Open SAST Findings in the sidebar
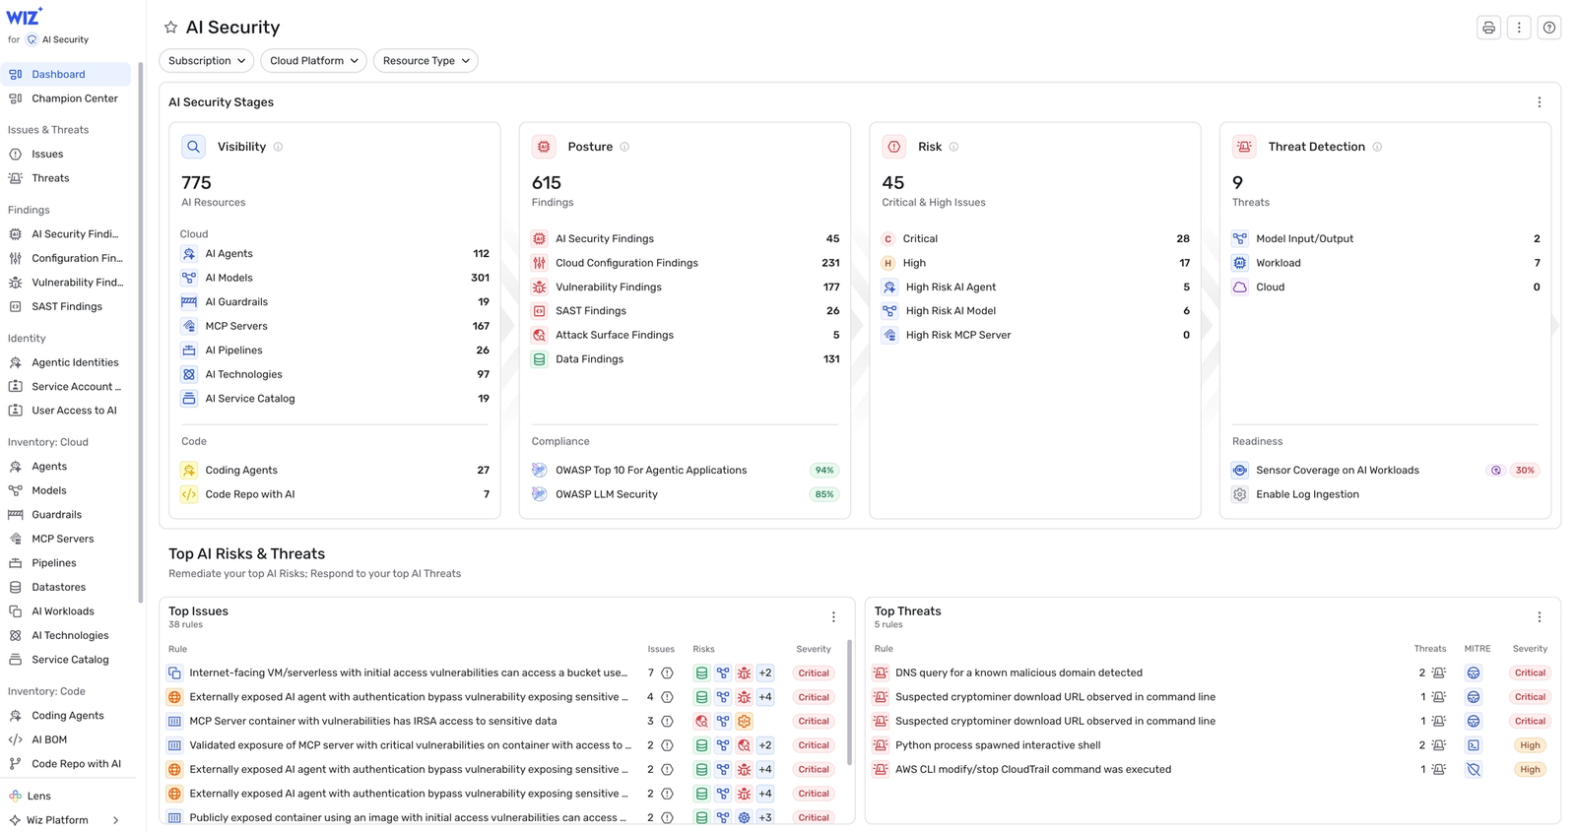 [65, 306]
